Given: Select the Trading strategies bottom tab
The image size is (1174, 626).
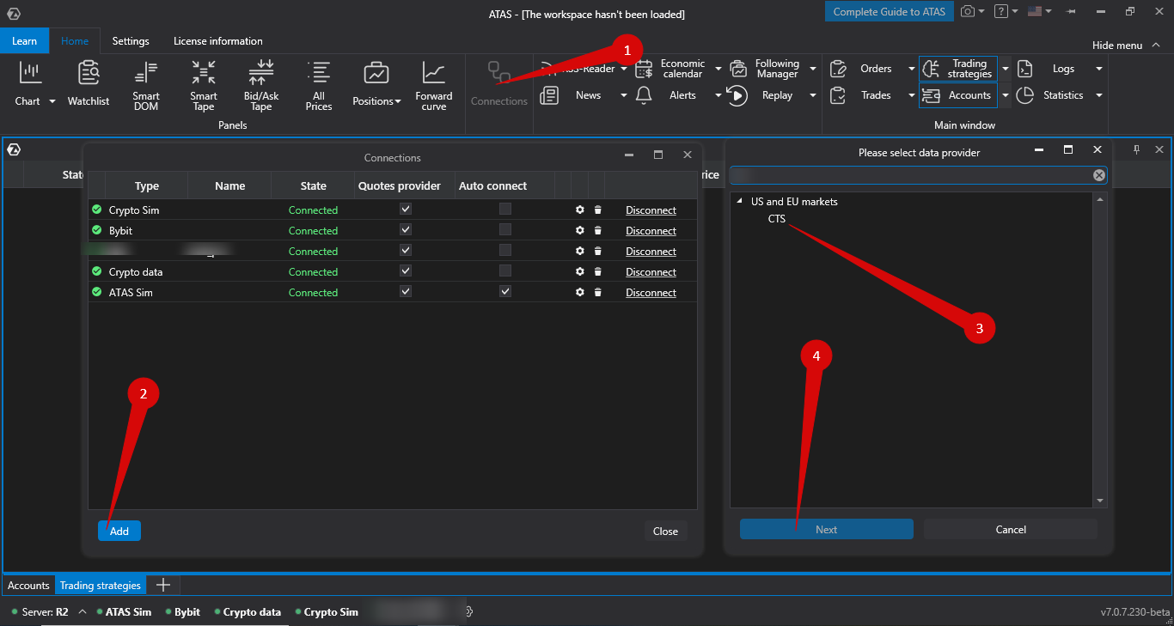Looking at the screenshot, I should tap(101, 586).
